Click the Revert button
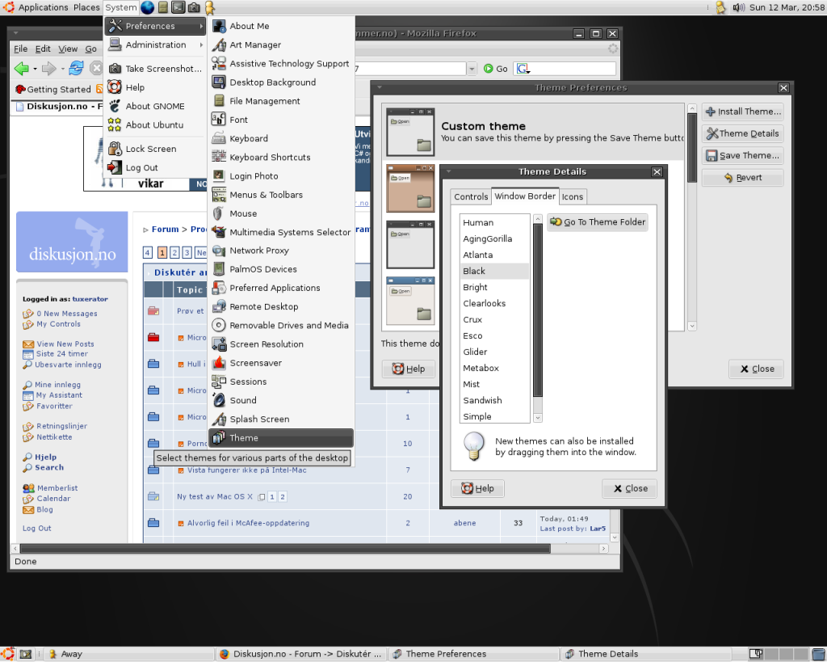This screenshot has height=662, width=827. [743, 178]
